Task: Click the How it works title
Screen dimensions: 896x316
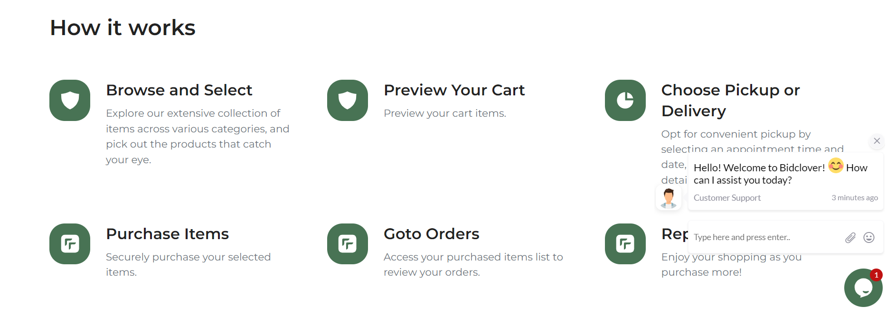Action: (123, 28)
